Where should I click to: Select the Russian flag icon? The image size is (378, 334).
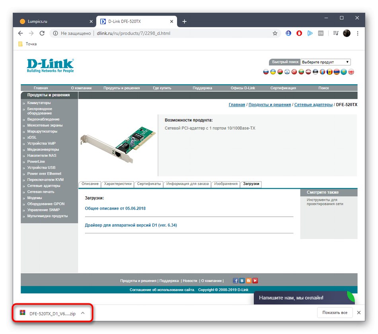(x=266, y=72)
